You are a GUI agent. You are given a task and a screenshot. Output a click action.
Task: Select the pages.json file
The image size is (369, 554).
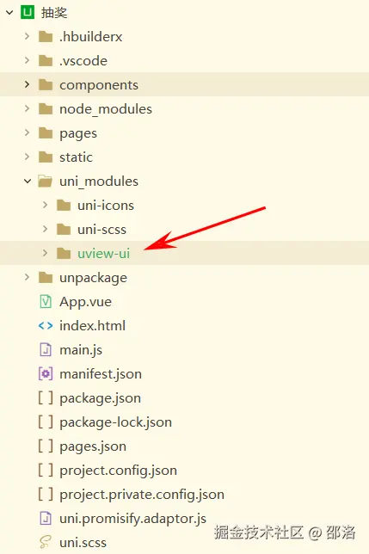pos(93,446)
